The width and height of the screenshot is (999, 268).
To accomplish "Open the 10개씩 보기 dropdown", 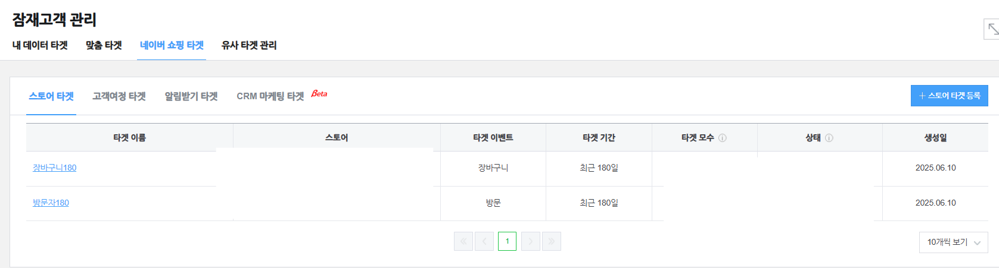I will (x=953, y=242).
